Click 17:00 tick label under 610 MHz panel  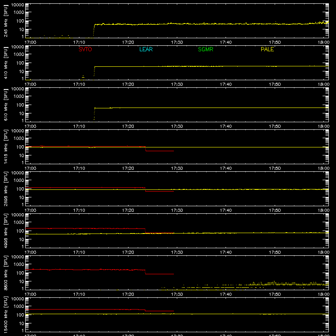(30, 126)
